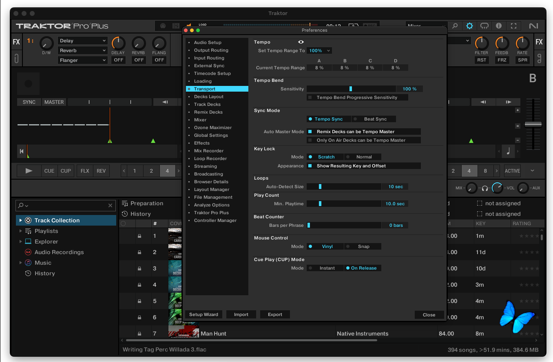Click the magnifier icon in the top header

tap(455, 26)
